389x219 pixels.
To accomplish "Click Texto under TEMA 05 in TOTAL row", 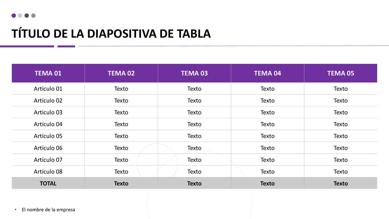I will coord(341,184).
